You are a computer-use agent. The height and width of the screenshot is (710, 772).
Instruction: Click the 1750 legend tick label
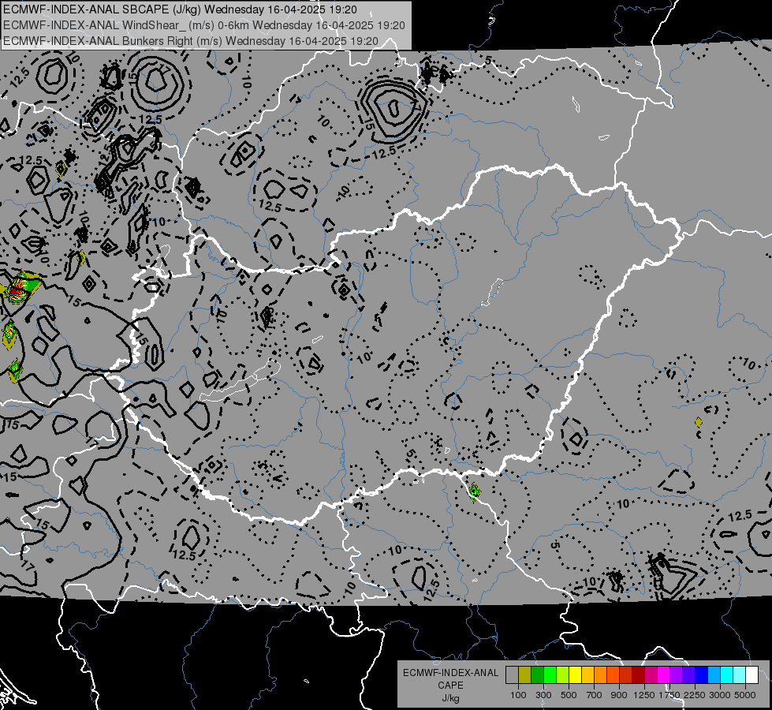(669, 695)
